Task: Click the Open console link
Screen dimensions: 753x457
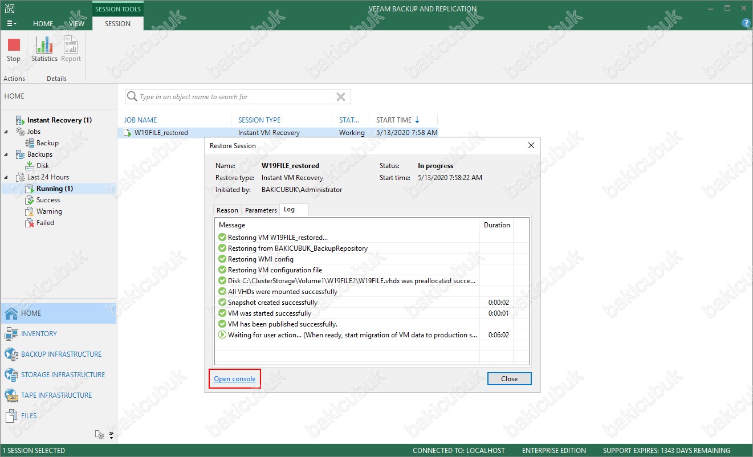Action: 234,379
